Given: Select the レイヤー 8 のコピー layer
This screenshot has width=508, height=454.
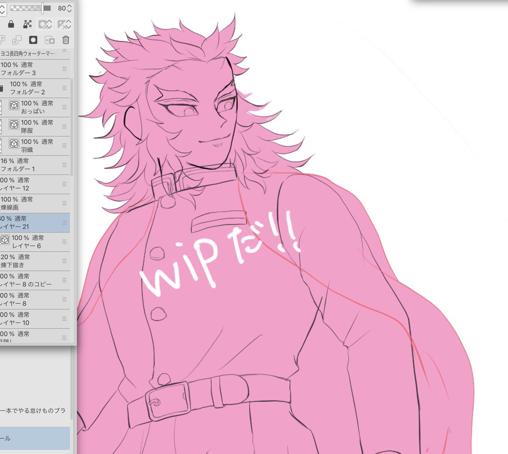Looking at the screenshot, I should pyautogui.click(x=35, y=280).
